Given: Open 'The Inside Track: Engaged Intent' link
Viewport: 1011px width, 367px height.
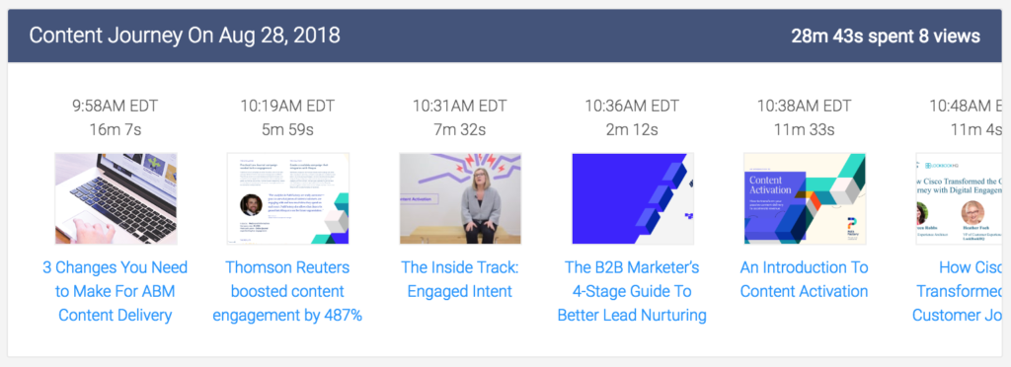Looking at the screenshot, I should click(460, 279).
